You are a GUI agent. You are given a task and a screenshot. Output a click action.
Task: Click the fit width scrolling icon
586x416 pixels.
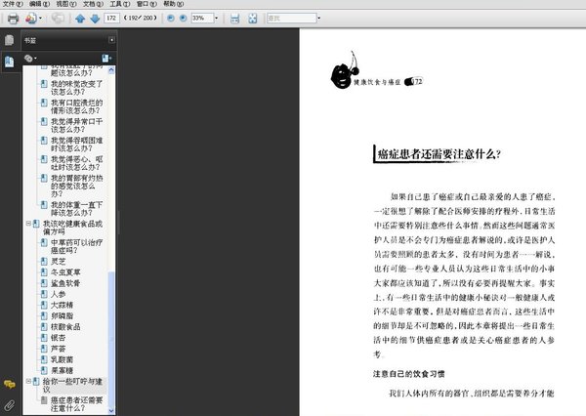pos(234,19)
